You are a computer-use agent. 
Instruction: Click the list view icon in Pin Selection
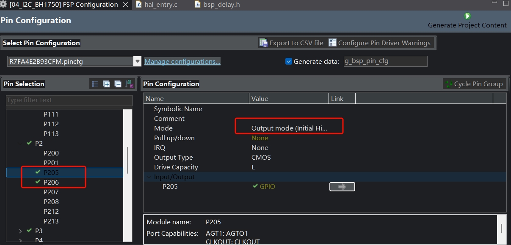(95, 84)
